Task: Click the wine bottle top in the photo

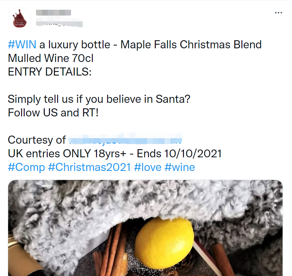Action: (15, 256)
